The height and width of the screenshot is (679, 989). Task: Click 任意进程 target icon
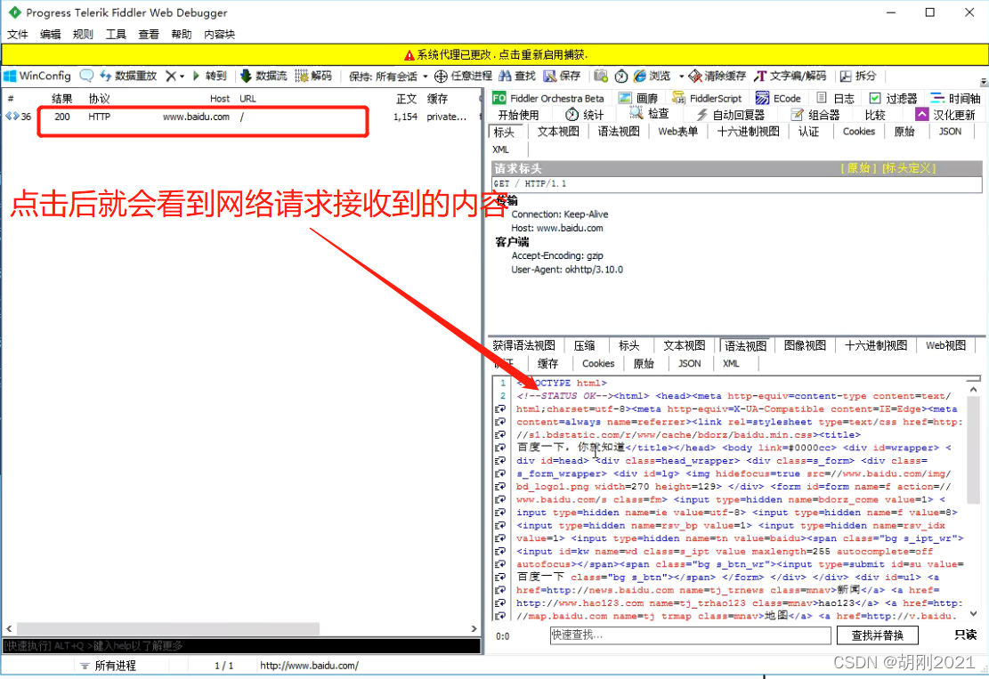tap(463, 77)
